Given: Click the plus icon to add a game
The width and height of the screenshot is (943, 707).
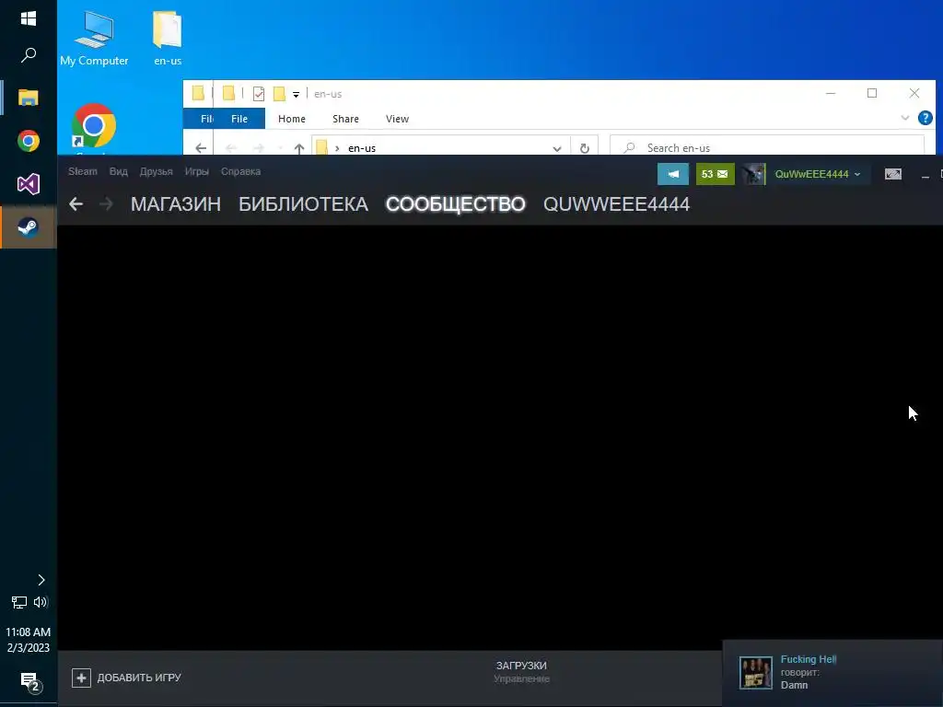Looking at the screenshot, I should (x=81, y=678).
